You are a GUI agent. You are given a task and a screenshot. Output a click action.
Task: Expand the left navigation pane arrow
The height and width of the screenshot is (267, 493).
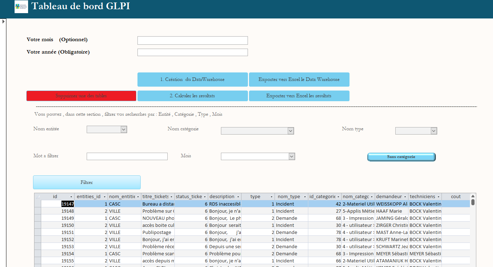3,21
